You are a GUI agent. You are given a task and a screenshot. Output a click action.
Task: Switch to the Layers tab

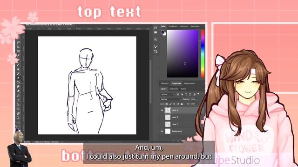point(163,89)
